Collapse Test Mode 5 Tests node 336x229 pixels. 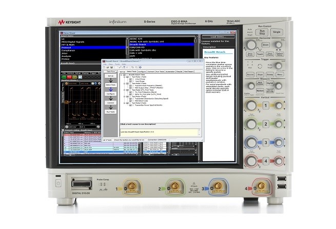pos(125,103)
